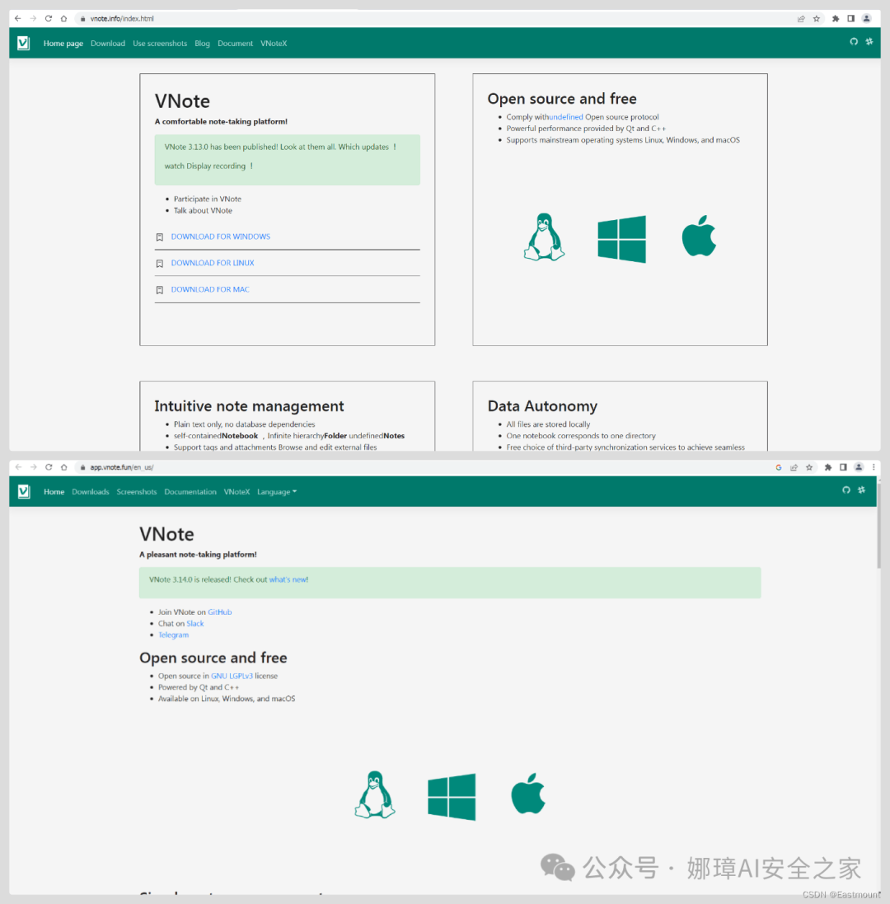This screenshot has width=890, height=904.
Task: Open Home nav item in bottom window
Action: [x=54, y=492]
